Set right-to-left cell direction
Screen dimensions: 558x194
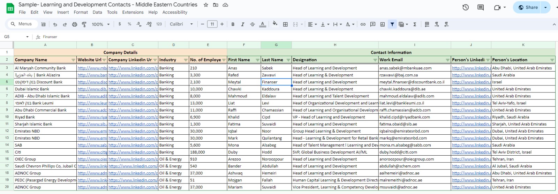(446, 24)
